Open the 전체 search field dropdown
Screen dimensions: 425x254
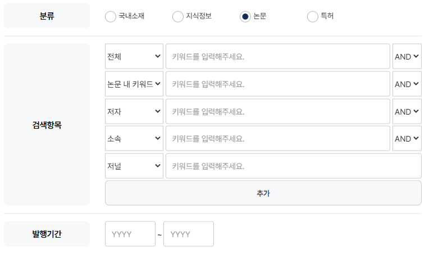pyautogui.click(x=134, y=56)
